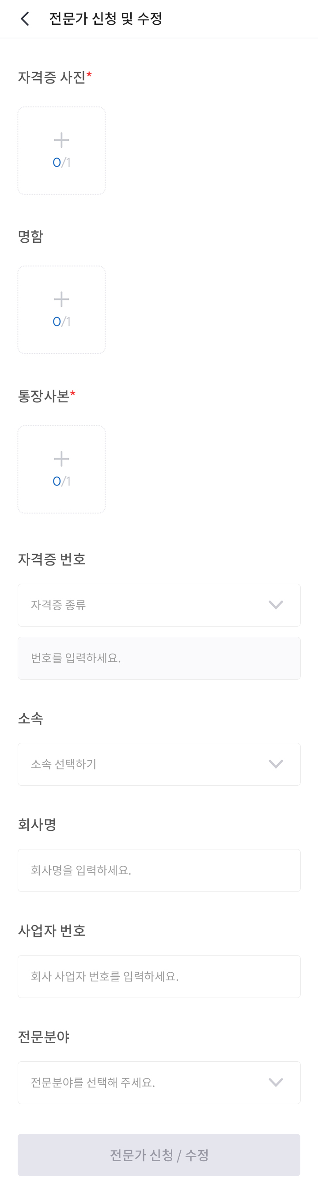Tap the plus icon under 명함
This screenshot has width=318, height=1197.
coord(61,299)
